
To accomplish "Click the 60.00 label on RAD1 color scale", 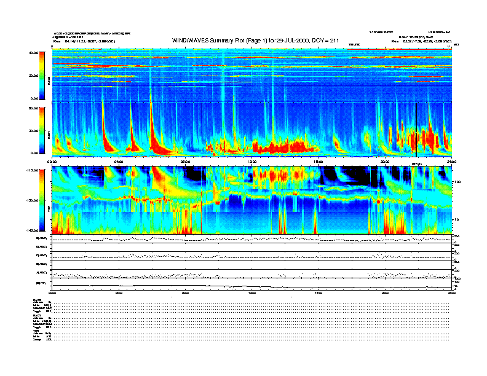I will point(33,108).
